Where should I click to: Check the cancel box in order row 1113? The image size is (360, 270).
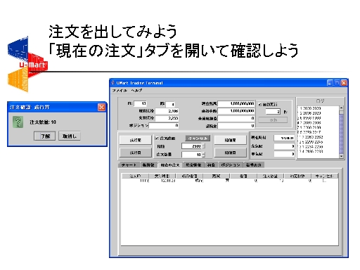click(324, 181)
